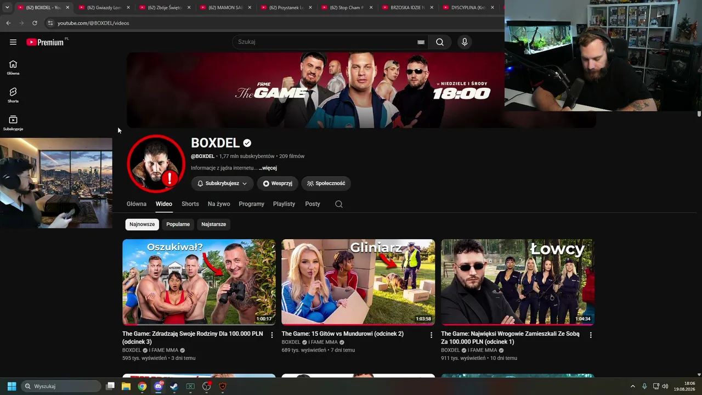Switch to the BRZOSKA IDZIE browser tab

coord(407,8)
